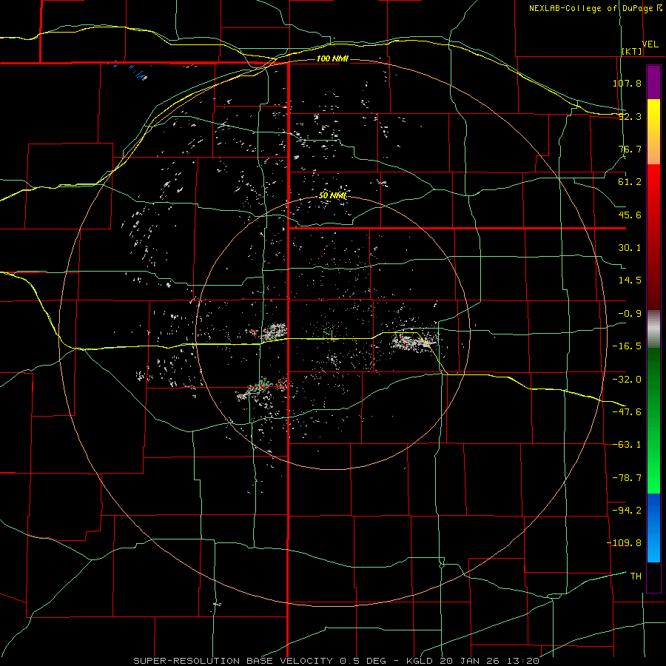Click the -78.7 velocity scale value
666x666 pixels.
[627, 478]
